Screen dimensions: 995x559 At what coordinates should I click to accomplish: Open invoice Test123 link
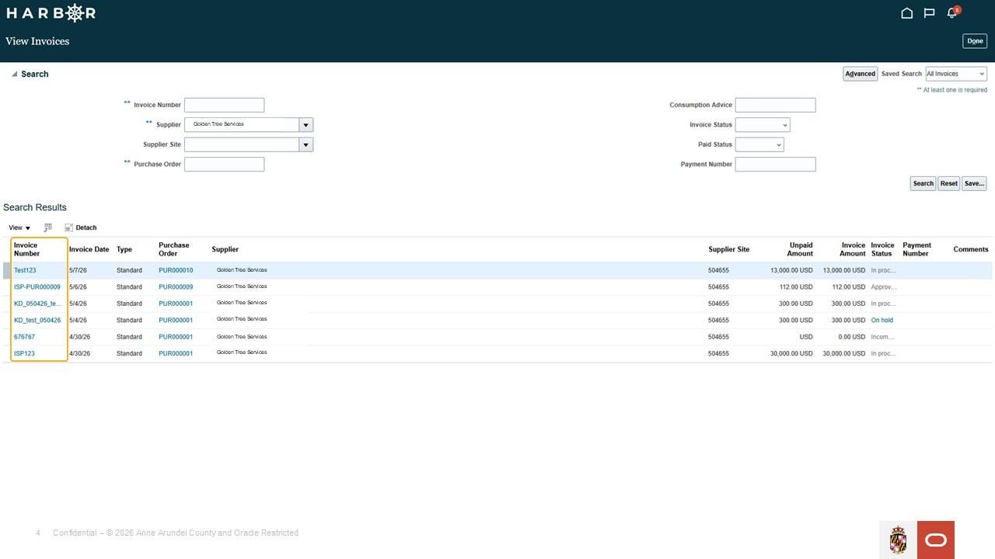point(25,270)
